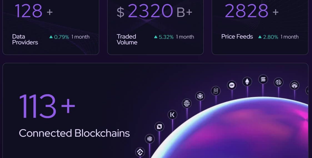Image resolution: width=312 pixels, height=158 pixels.
Task: Click the green arrow beside 5.32%
Action: point(156,37)
